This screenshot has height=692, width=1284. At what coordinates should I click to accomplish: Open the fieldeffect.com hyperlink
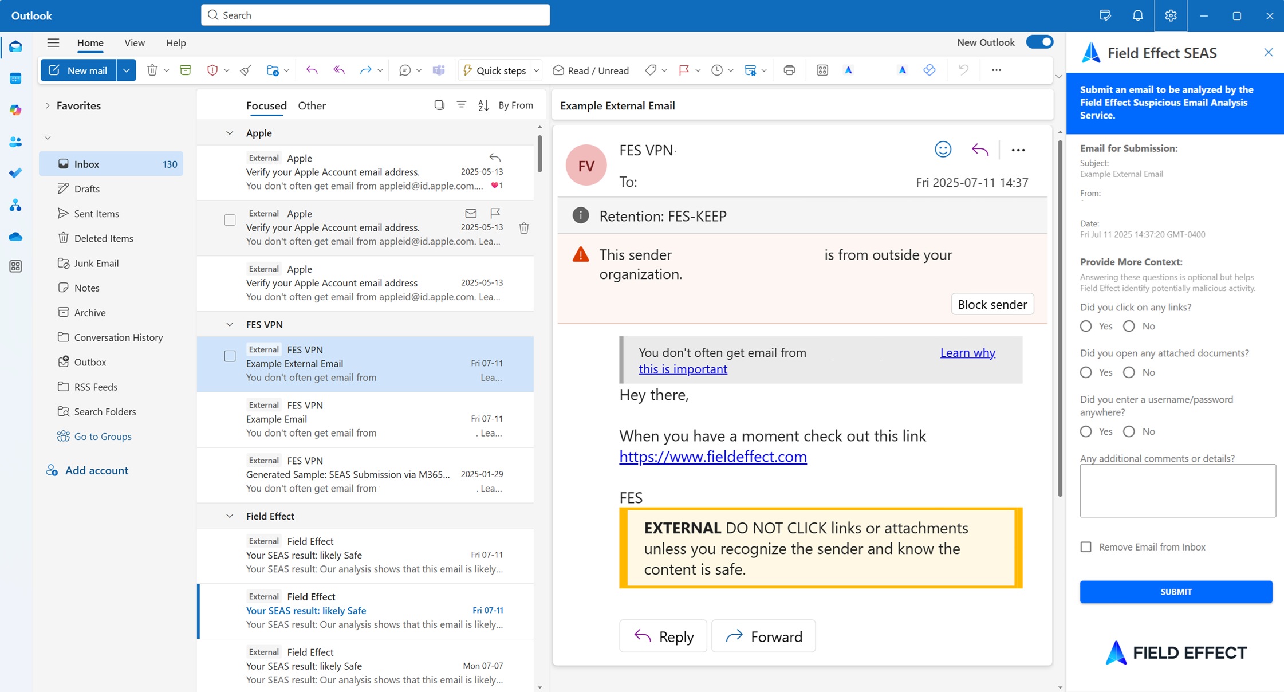point(712,457)
